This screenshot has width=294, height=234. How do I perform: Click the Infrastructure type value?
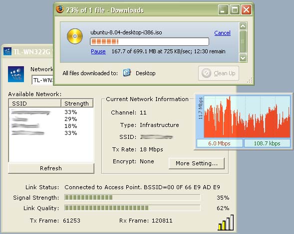(159, 125)
